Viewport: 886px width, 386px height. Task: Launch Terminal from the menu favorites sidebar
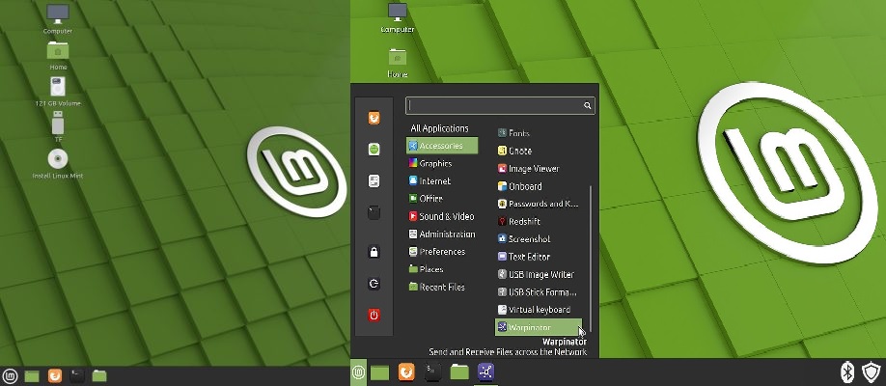pos(374,212)
